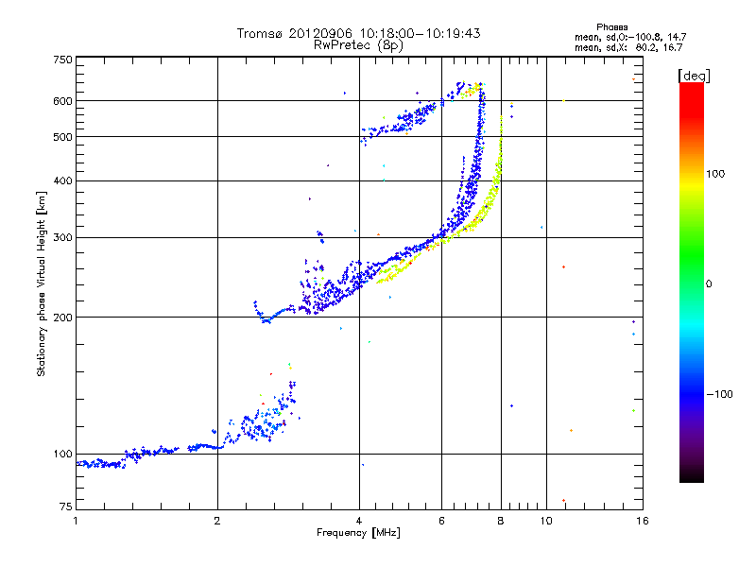Click the x-axis tick label '16'
Viewport: 756px width, 567px height.
(x=643, y=521)
